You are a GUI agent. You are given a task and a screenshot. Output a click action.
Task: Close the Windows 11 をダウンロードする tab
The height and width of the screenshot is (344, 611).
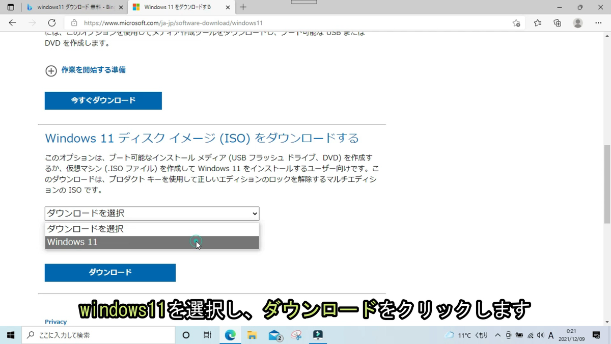point(228,7)
